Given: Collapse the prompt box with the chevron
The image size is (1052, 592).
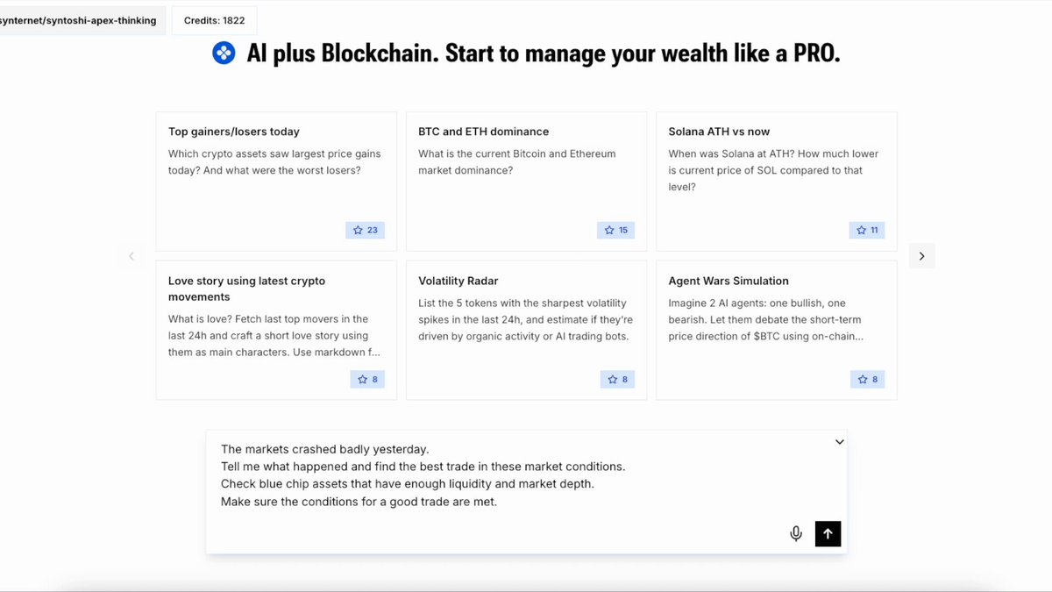Looking at the screenshot, I should tap(839, 442).
